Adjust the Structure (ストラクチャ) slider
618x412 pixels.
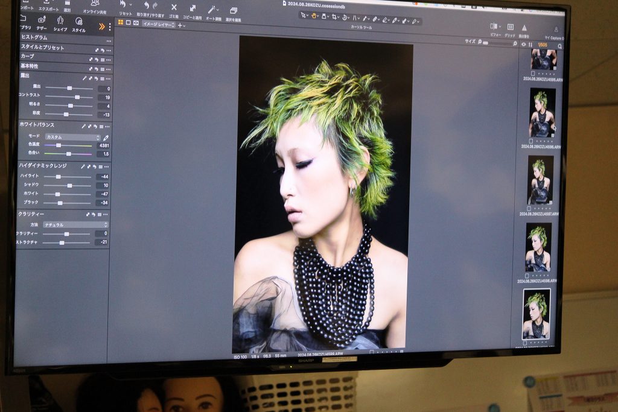coord(66,242)
